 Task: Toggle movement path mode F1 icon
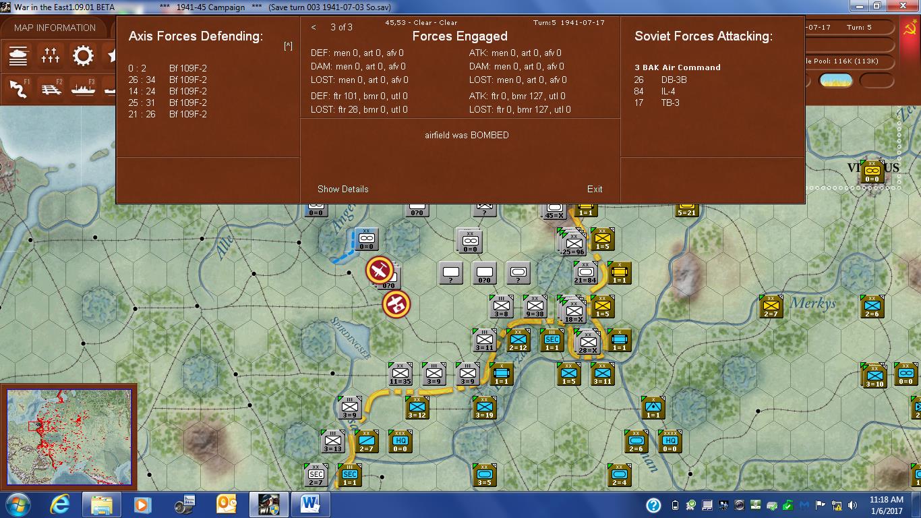(19, 88)
